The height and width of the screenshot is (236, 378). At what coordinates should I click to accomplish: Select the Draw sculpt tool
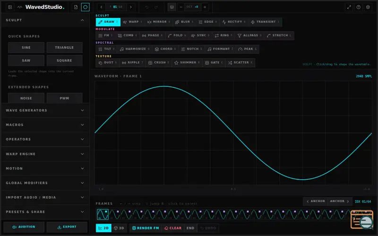pyautogui.click(x=108, y=22)
